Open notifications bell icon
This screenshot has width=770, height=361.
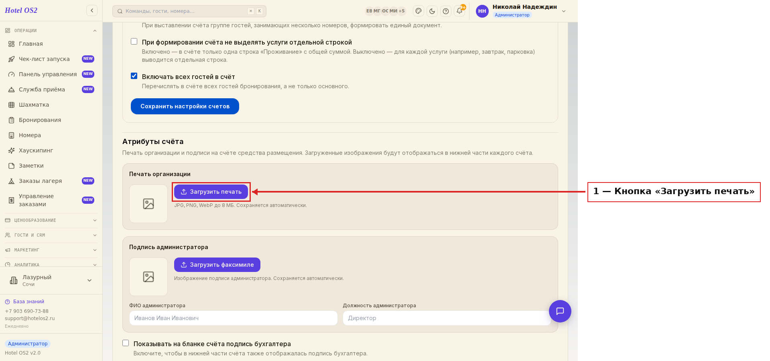coord(459,11)
